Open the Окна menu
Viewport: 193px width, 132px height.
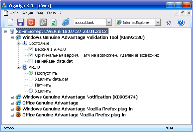point(51,13)
